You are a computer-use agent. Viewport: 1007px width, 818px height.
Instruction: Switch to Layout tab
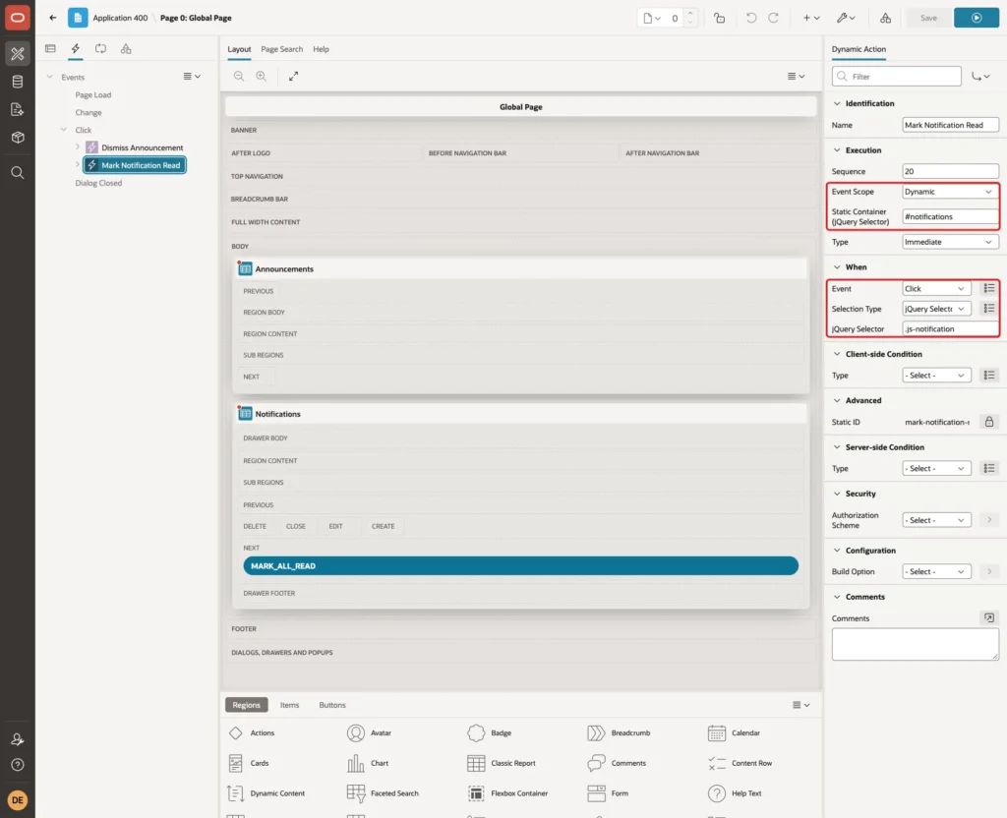pos(239,49)
